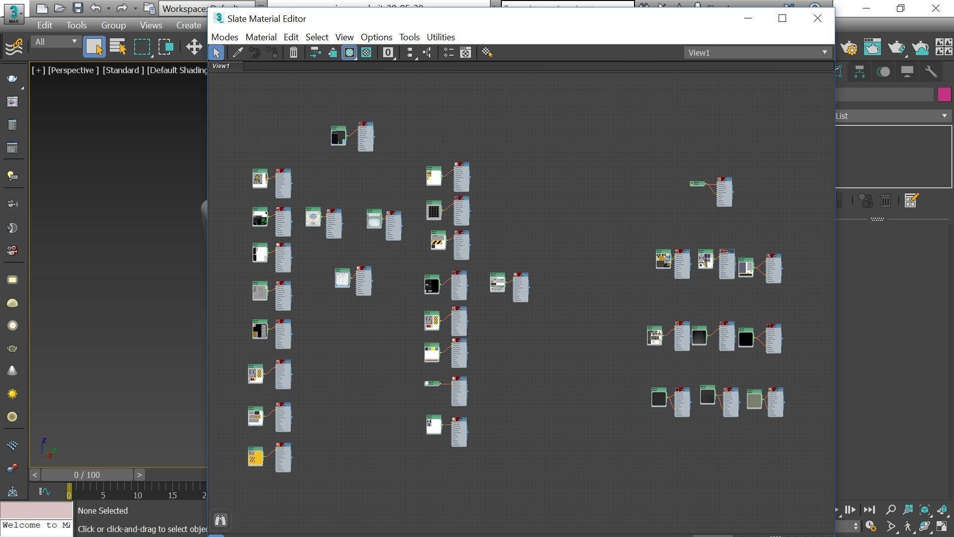954x537 pixels.
Task: Toggle Show Shaded Material in Viewport
Action: 349,53
